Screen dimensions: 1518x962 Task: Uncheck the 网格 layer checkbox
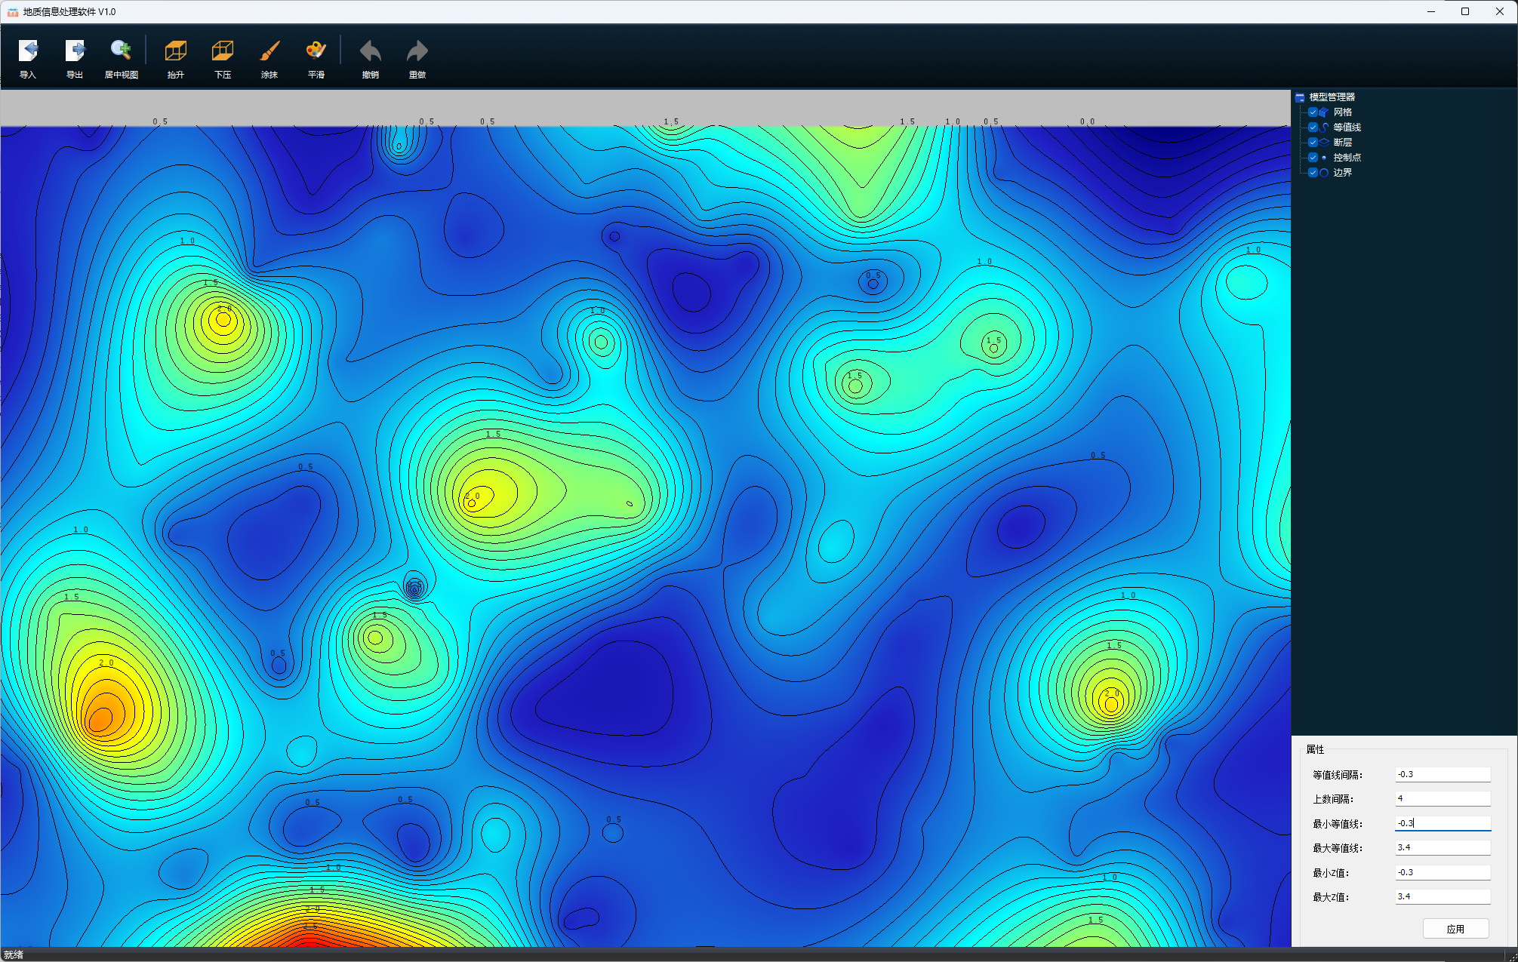pyautogui.click(x=1313, y=112)
